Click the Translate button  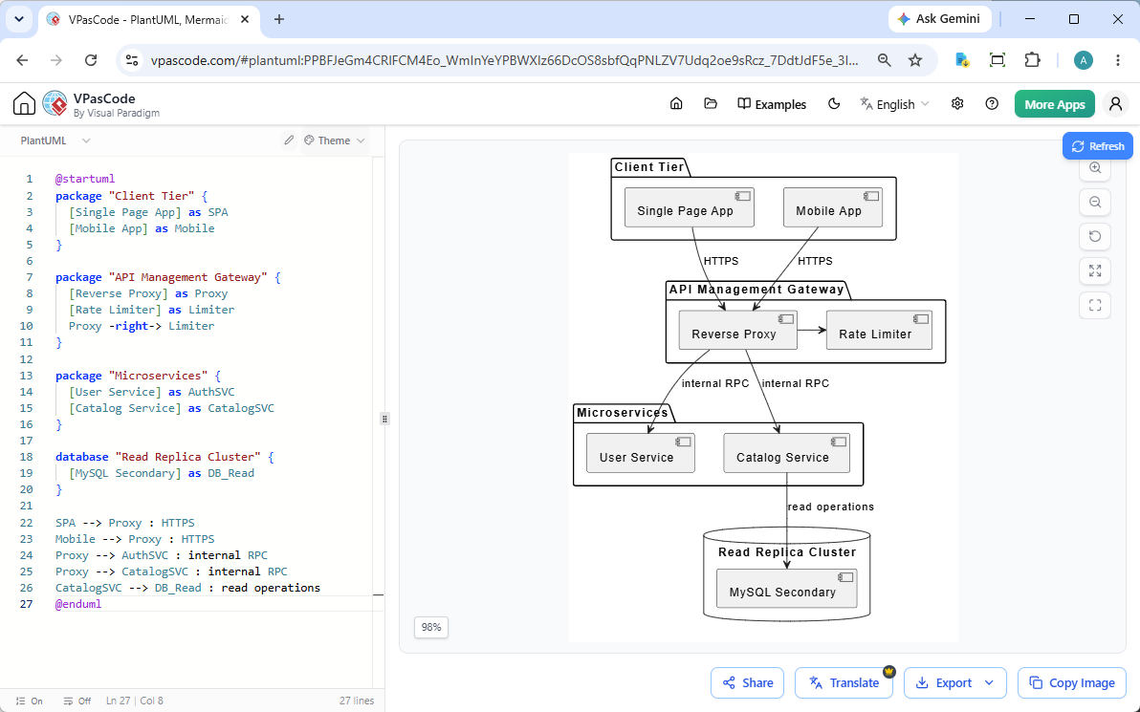point(844,682)
